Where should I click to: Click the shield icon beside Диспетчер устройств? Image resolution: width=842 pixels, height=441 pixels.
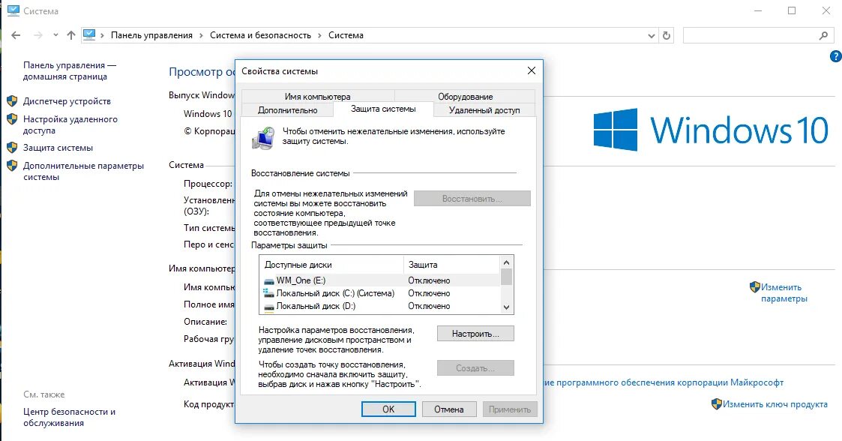point(10,100)
